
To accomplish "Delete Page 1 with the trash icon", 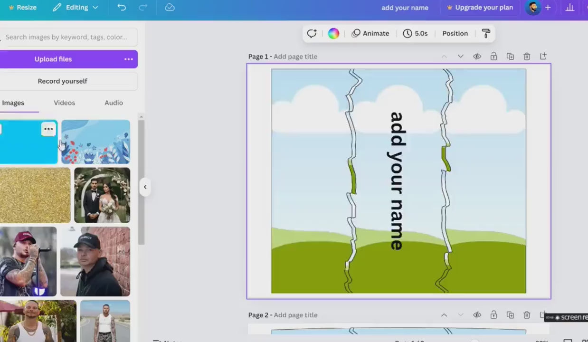I will click(527, 57).
